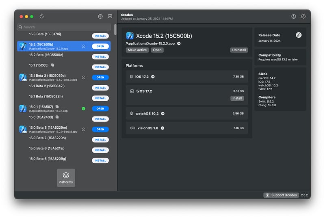The width and height of the screenshot is (325, 218).
Task: Click arrow icon next to iOS 17.2
Action: coord(153,77)
